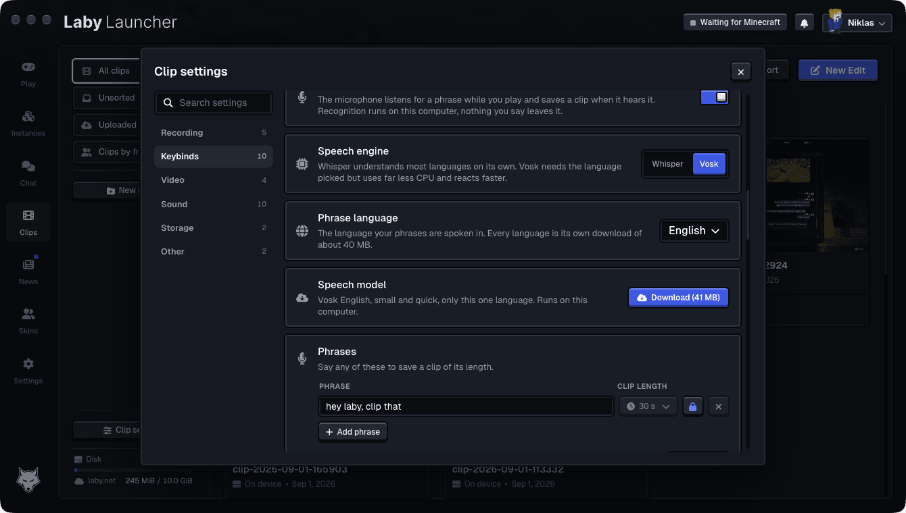The width and height of the screenshot is (906, 513).
Task: Click the cloud icon beside Speech model
Action: (x=302, y=298)
